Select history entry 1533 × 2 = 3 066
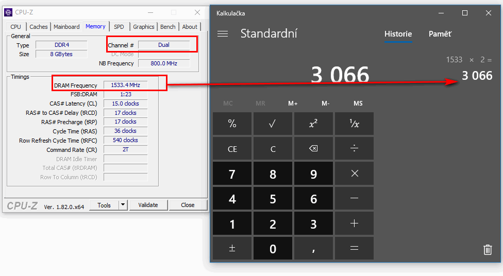This screenshot has height=276, width=503. coord(468,68)
